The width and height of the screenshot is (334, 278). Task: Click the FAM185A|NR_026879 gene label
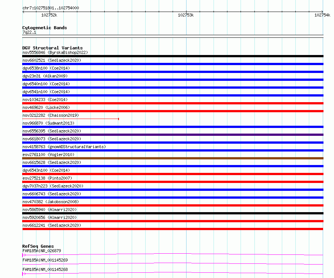coord(42,251)
